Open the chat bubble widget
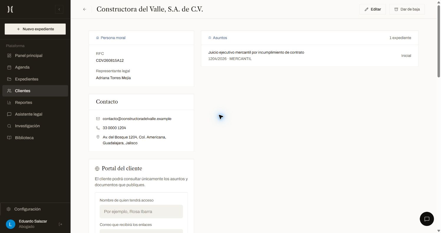 (427, 219)
